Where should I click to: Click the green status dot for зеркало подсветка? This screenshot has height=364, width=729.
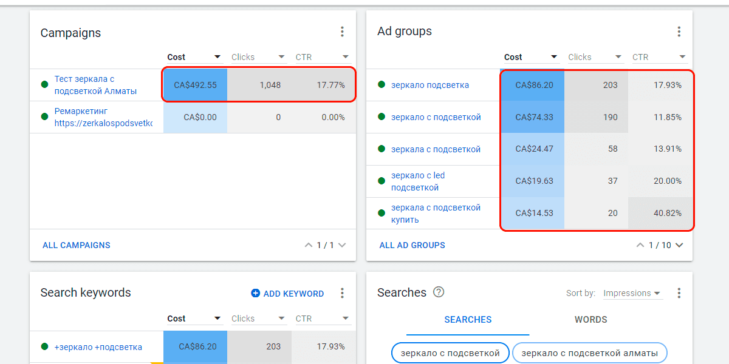[381, 85]
